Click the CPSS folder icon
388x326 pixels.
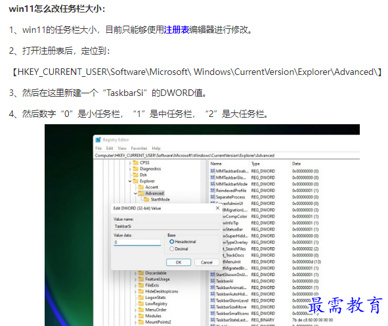click(x=136, y=162)
